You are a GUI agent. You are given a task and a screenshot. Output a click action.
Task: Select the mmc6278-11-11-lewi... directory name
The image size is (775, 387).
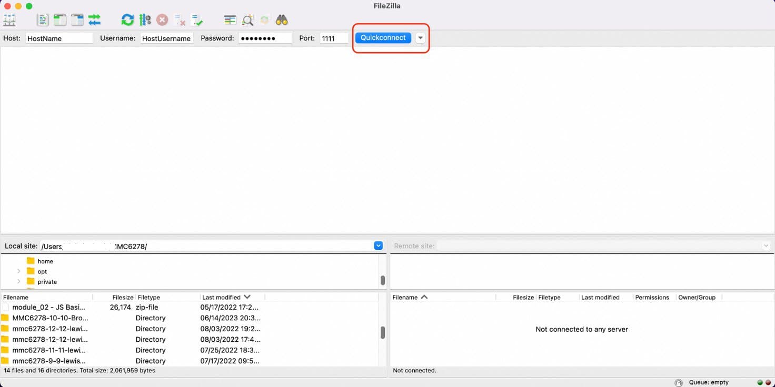[x=49, y=350]
